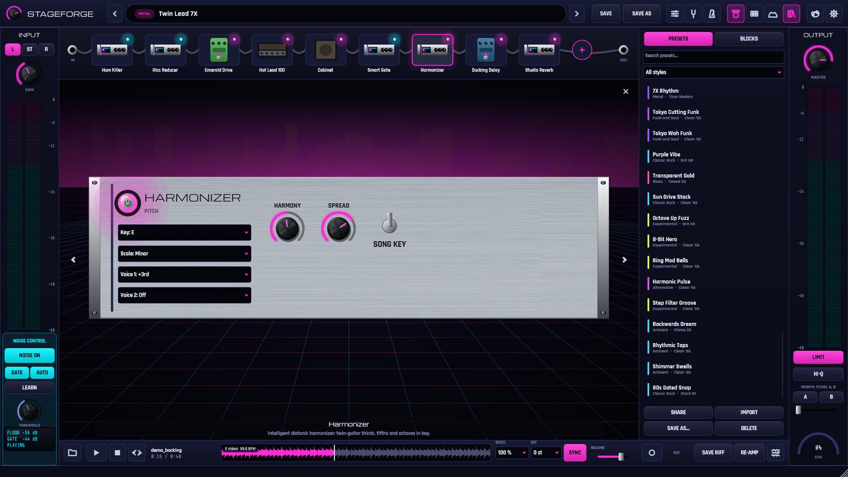The width and height of the screenshot is (848, 477).
Task: Open the tuning fork tuner icon
Action: point(693,14)
